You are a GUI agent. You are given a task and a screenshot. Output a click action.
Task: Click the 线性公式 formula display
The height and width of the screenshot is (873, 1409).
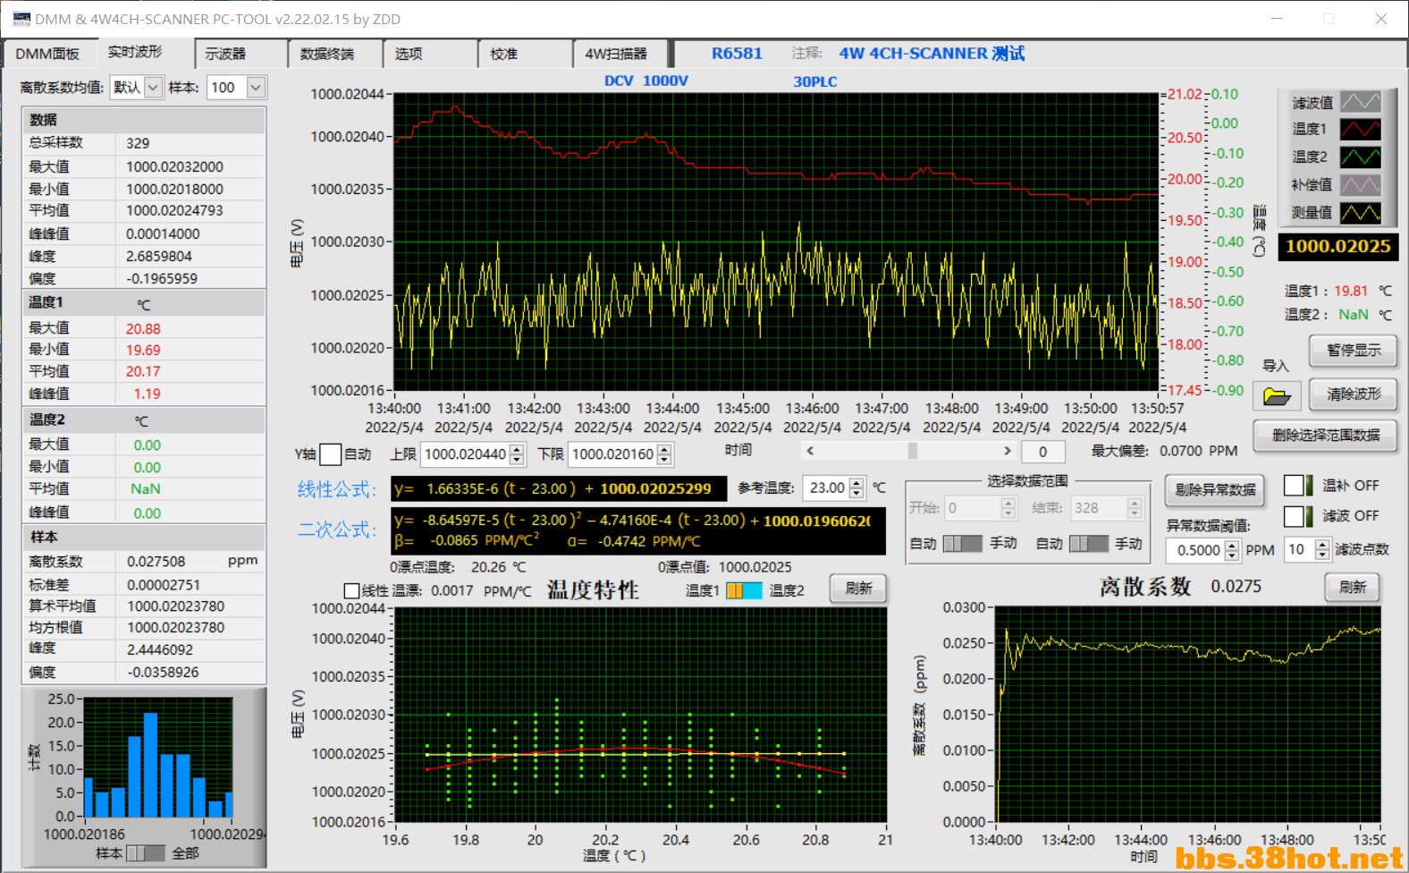[559, 488]
